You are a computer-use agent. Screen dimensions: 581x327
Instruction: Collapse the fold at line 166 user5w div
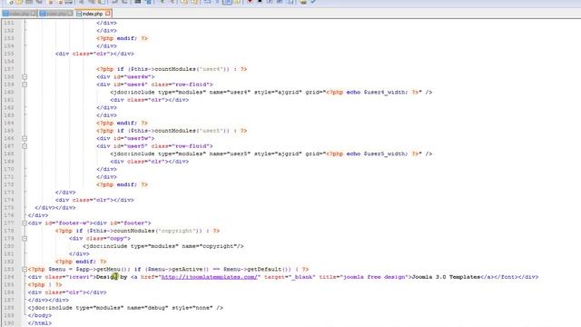(25, 138)
